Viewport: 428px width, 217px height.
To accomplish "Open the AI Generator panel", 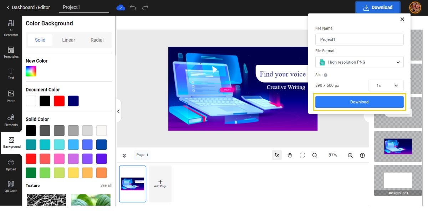I will 11,28.
